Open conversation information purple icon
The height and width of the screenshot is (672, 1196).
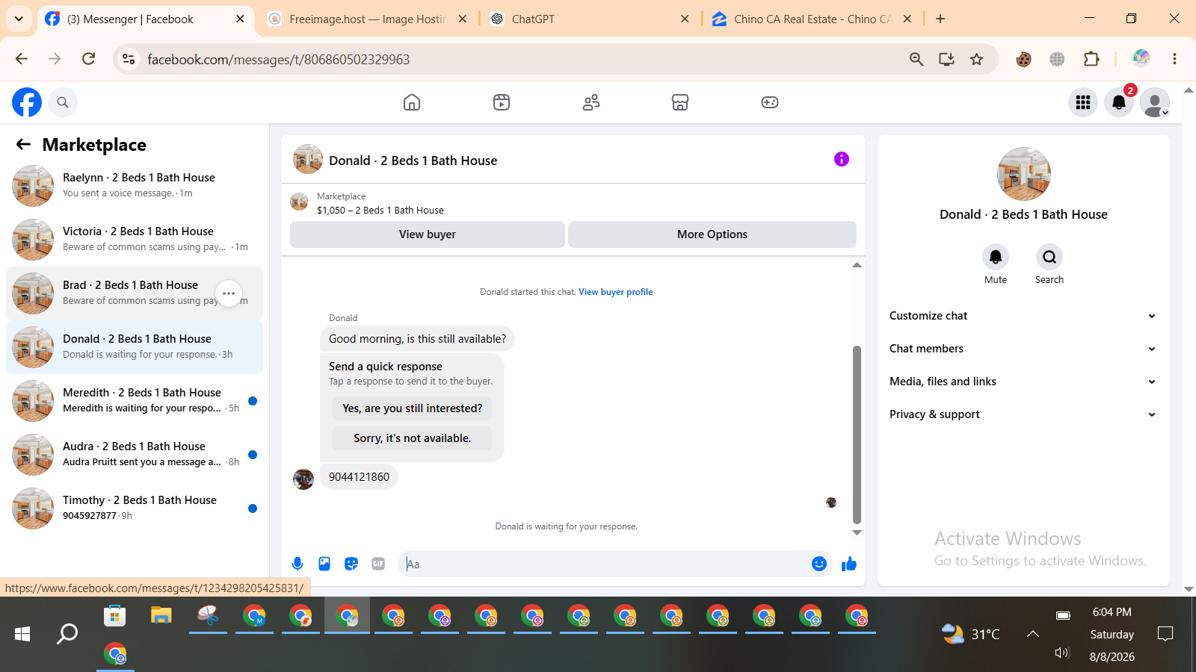click(842, 159)
